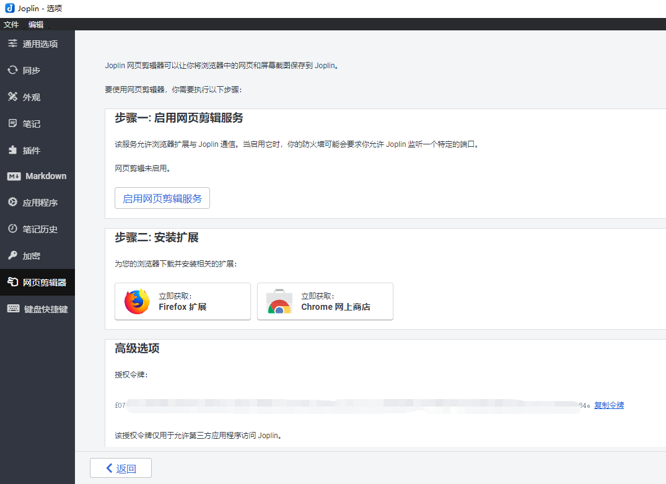Screen dimensions: 666x484
Task: Click the Keyboard shortcuts keyboard icon
Action: click(x=13, y=309)
